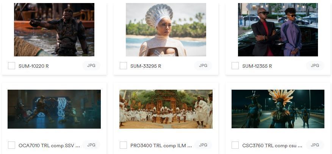Open the white-robed dancers ceremony thumbnail

coord(166,109)
